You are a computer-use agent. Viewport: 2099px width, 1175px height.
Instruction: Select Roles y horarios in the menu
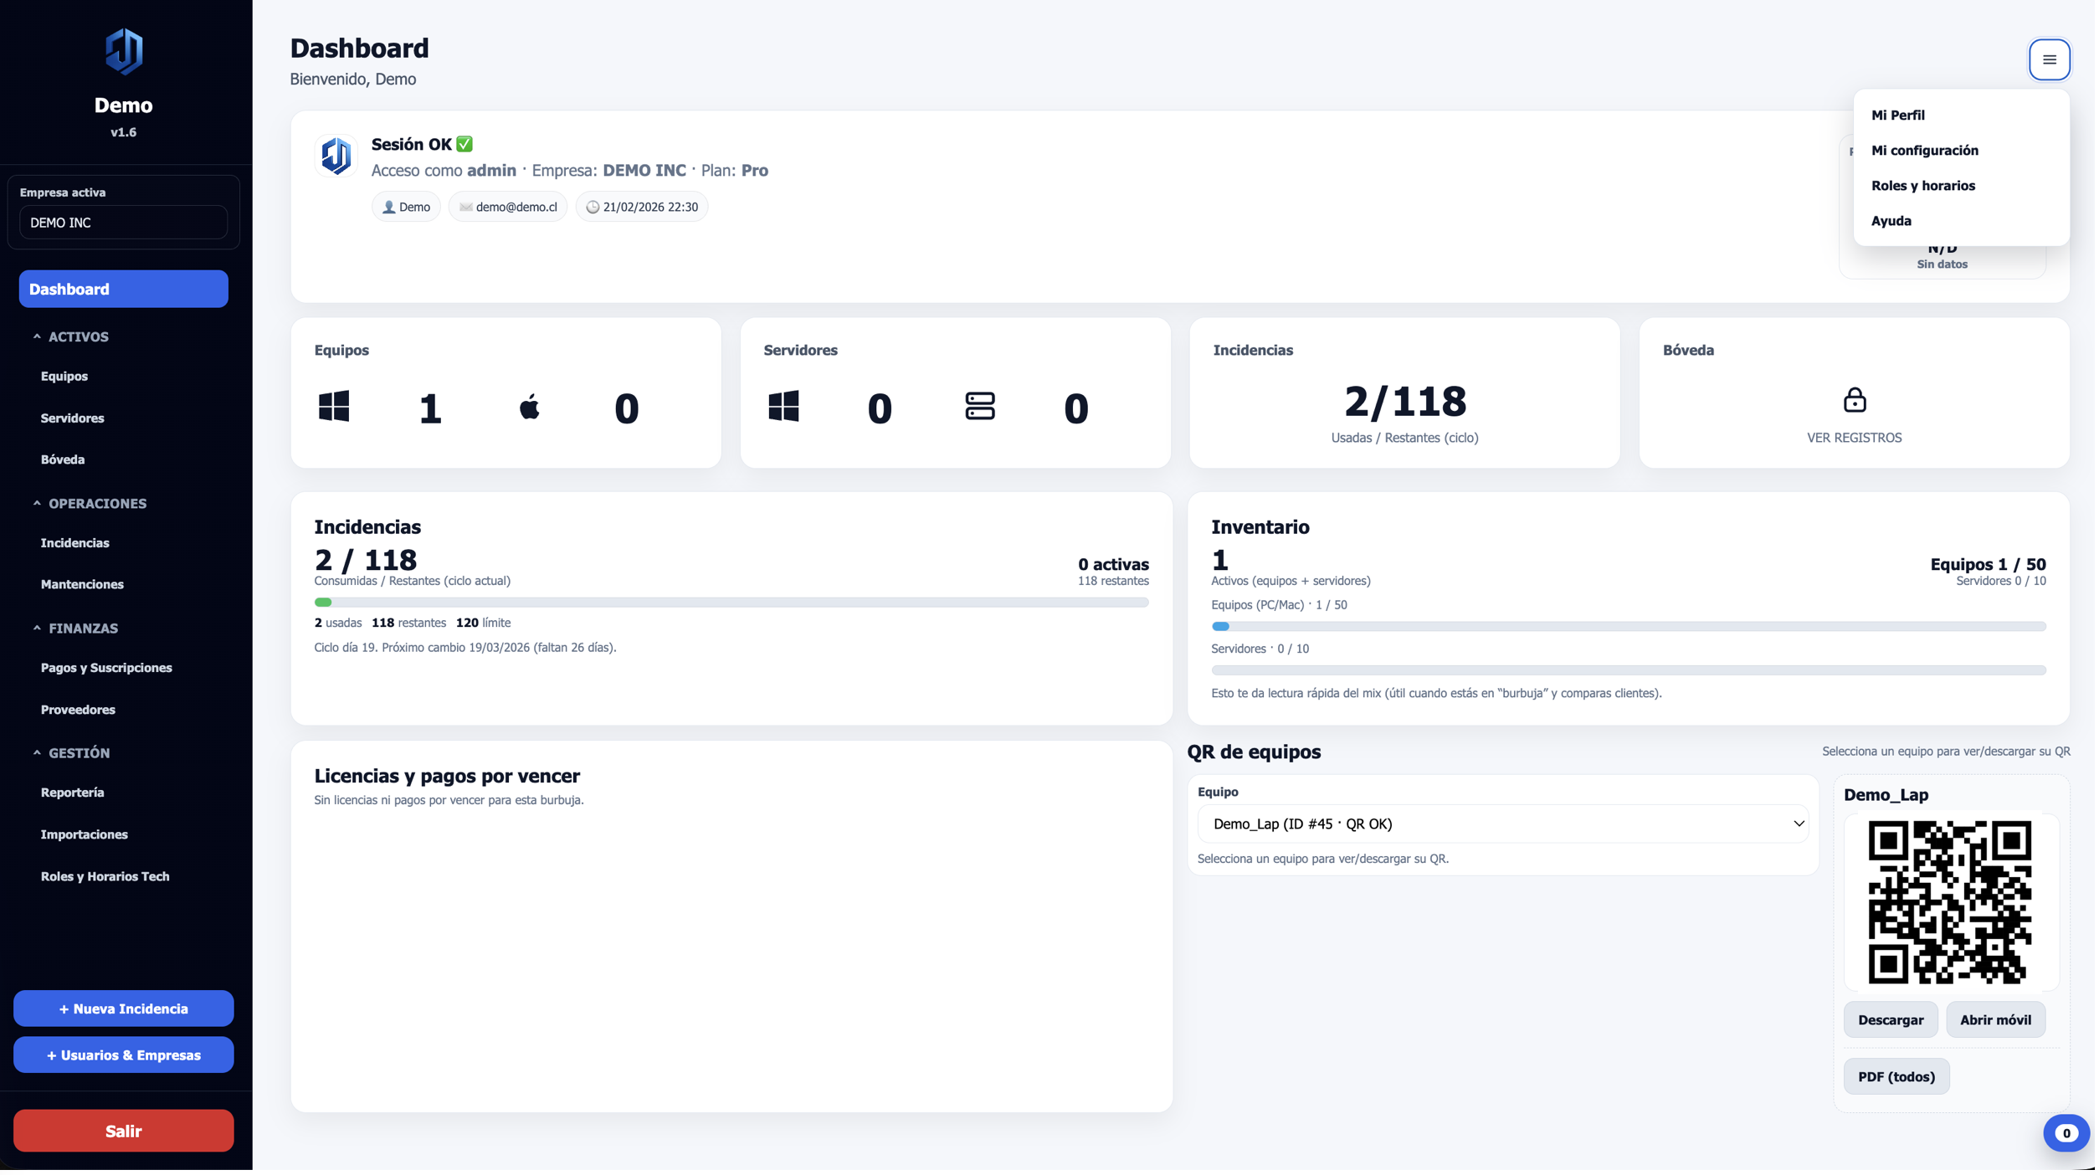1922,185
